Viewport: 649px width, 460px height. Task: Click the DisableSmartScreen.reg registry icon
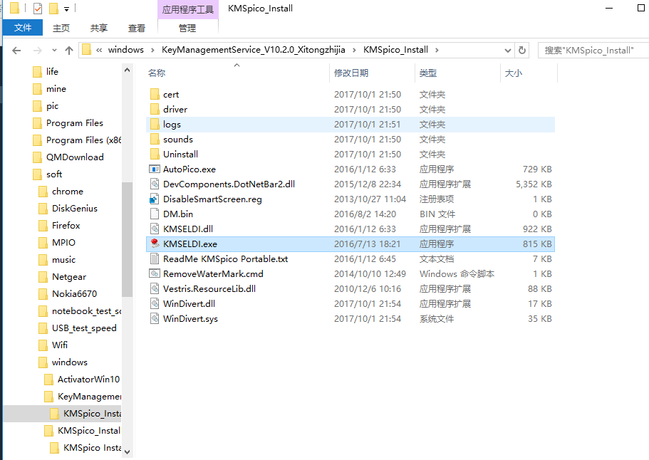pyautogui.click(x=155, y=199)
